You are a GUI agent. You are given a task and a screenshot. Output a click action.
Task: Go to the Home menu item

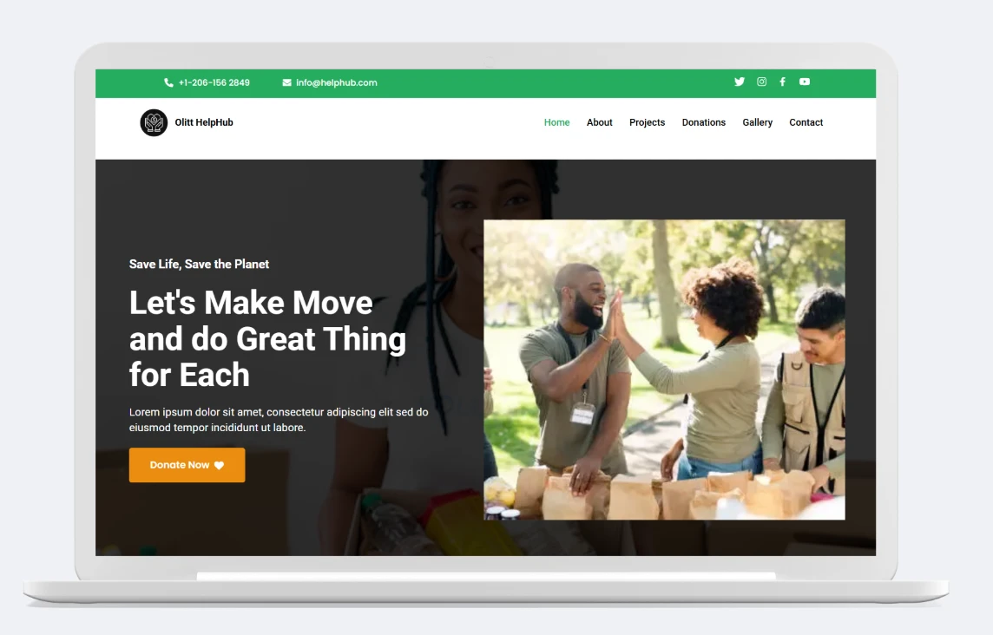coord(556,122)
